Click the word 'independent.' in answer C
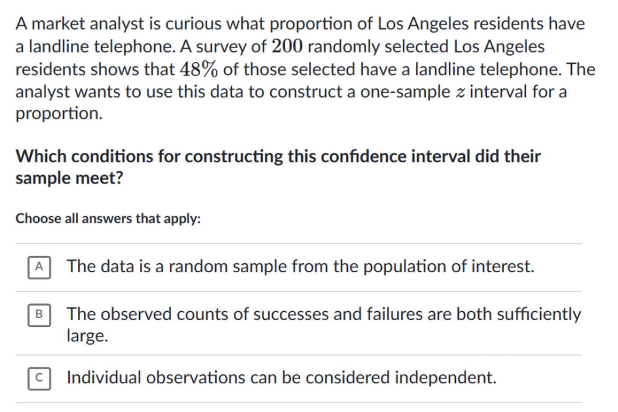This screenshot has width=618, height=412. coord(445,378)
